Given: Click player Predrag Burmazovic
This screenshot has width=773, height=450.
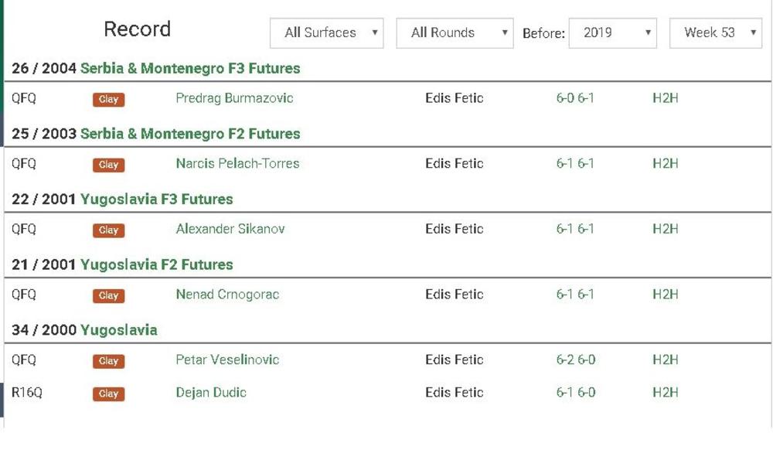Looking at the screenshot, I should 234,98.
